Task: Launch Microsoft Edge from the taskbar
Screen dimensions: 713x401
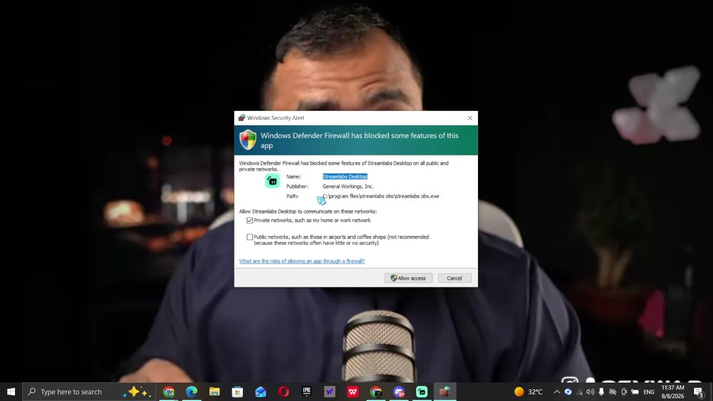Action: (x=192, y=392)
